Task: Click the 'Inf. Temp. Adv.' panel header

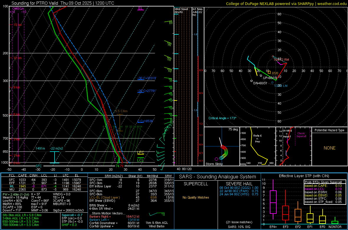Action: [198, 12]
